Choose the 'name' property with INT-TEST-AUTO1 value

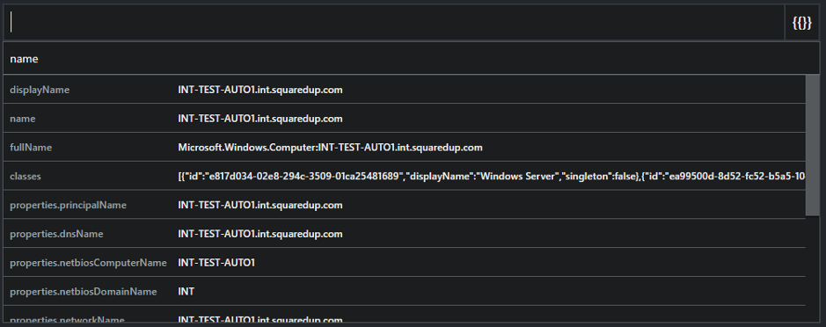(404, 119)
